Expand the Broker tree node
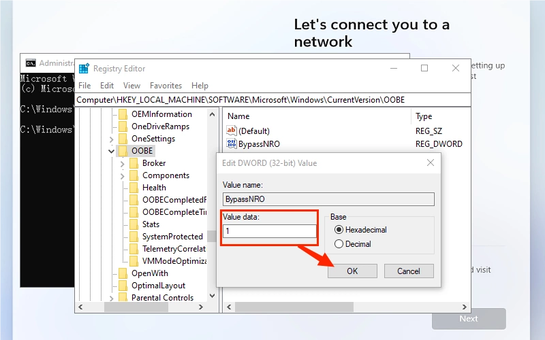 click(122, 163)
